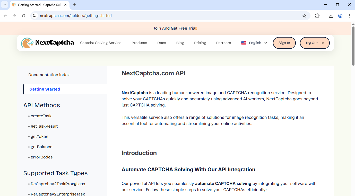Open errorCodes API method
355x196 pixels.
point(42,157)
